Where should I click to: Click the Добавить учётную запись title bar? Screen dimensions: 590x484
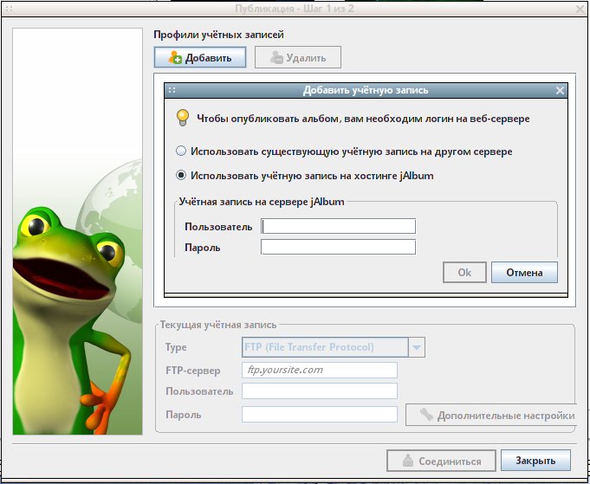coord(366,90)
